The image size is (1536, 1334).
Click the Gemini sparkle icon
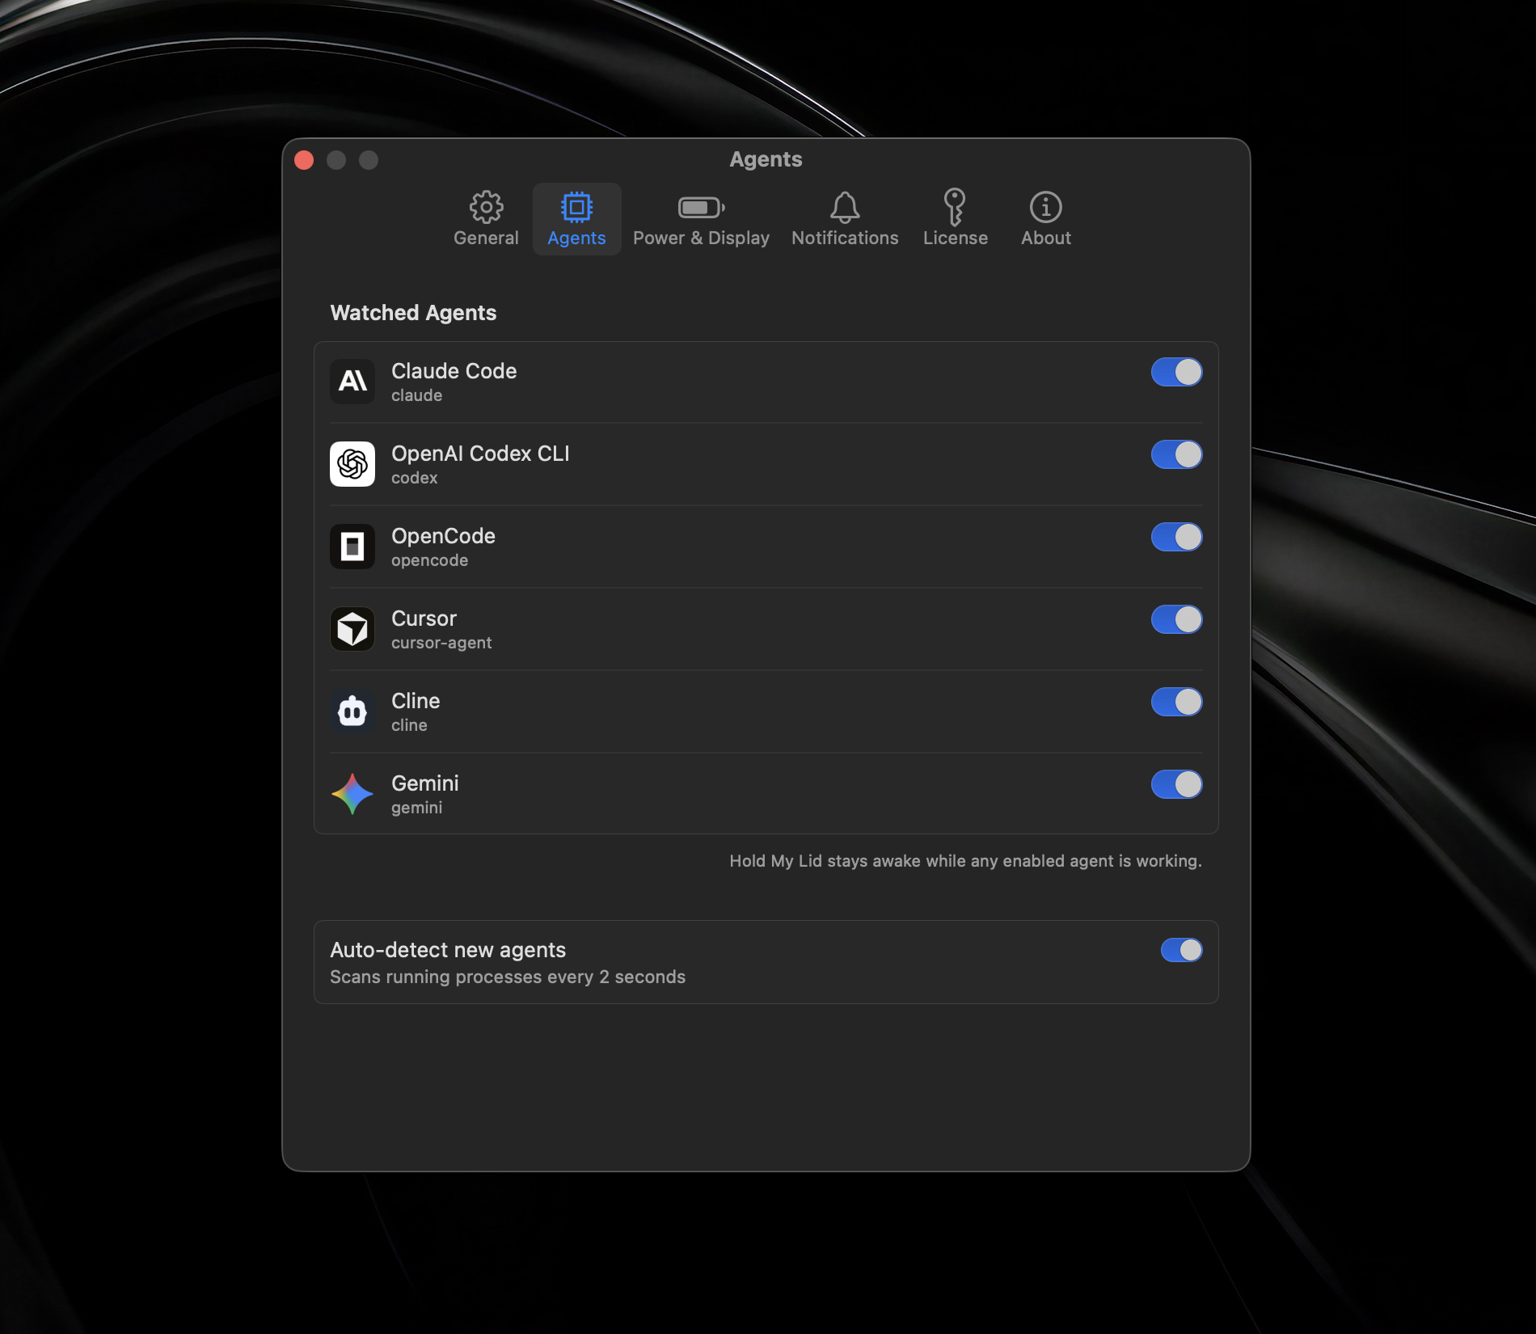[x=352, y=794]
